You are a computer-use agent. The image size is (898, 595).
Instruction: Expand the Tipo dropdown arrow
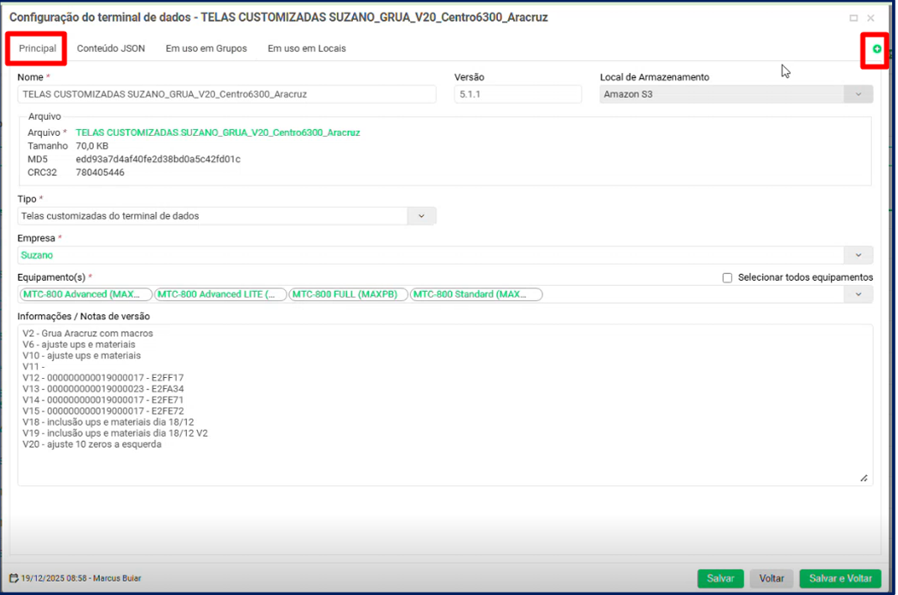pyautogui.click(x=422, y=216)
